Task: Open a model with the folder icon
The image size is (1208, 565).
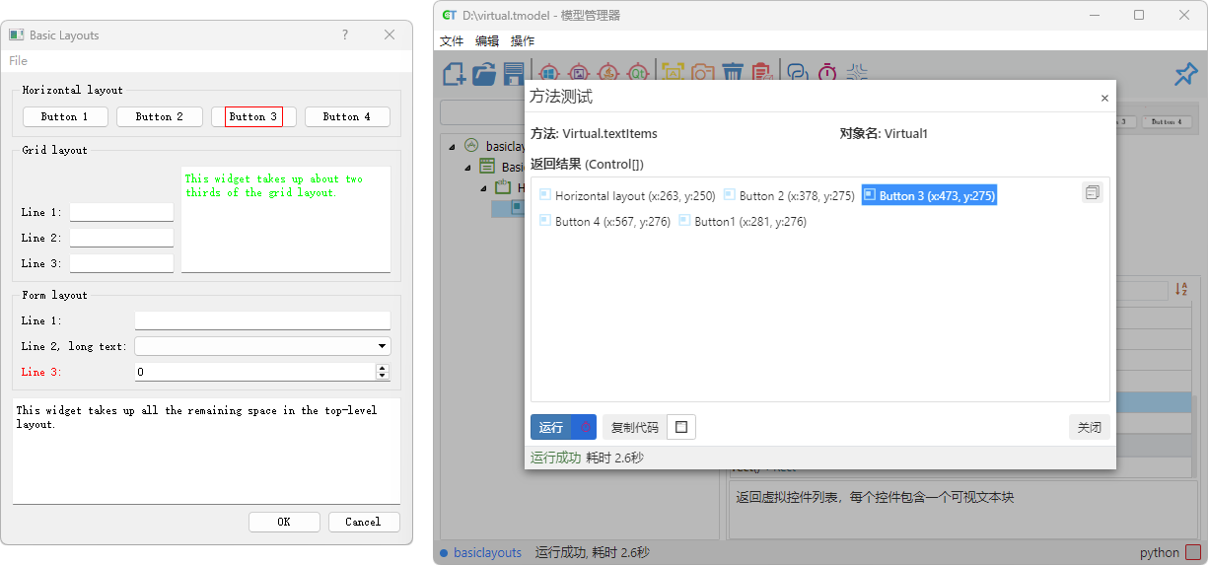Action: 484,74
